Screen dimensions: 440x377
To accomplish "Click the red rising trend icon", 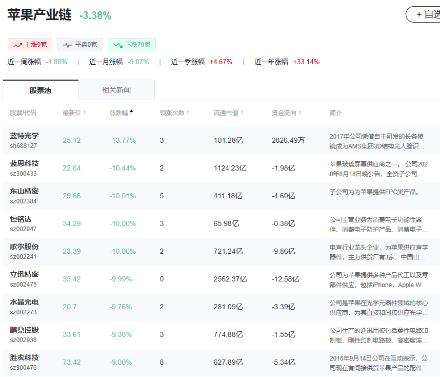I will click(18, 45).
